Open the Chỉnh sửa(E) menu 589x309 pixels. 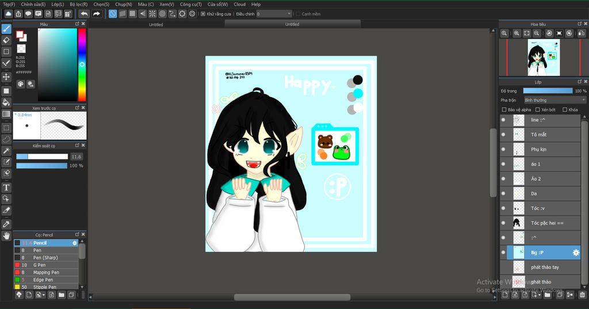pyautogui.click(x=33, y=4)
